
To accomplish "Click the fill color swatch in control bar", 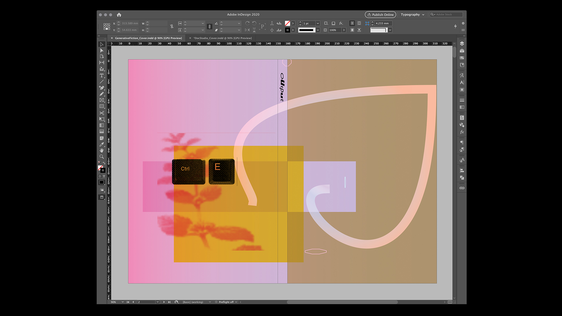I will point(287,23).
